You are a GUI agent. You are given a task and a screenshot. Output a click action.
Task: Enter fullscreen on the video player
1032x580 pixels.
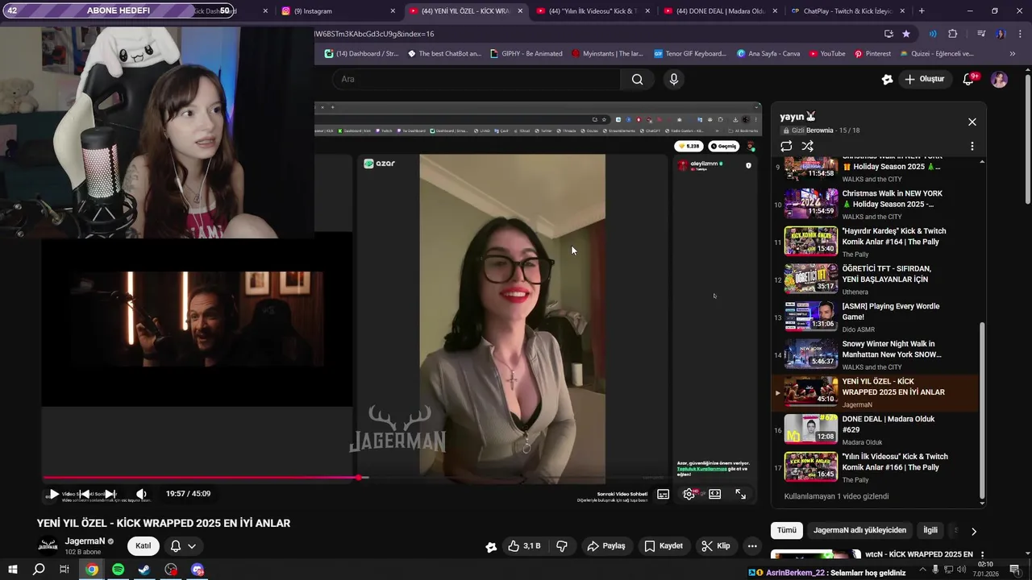pos(740,495)
